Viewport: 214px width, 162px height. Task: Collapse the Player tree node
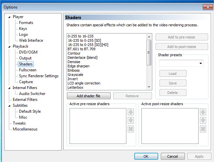click(x=9, y=17)
